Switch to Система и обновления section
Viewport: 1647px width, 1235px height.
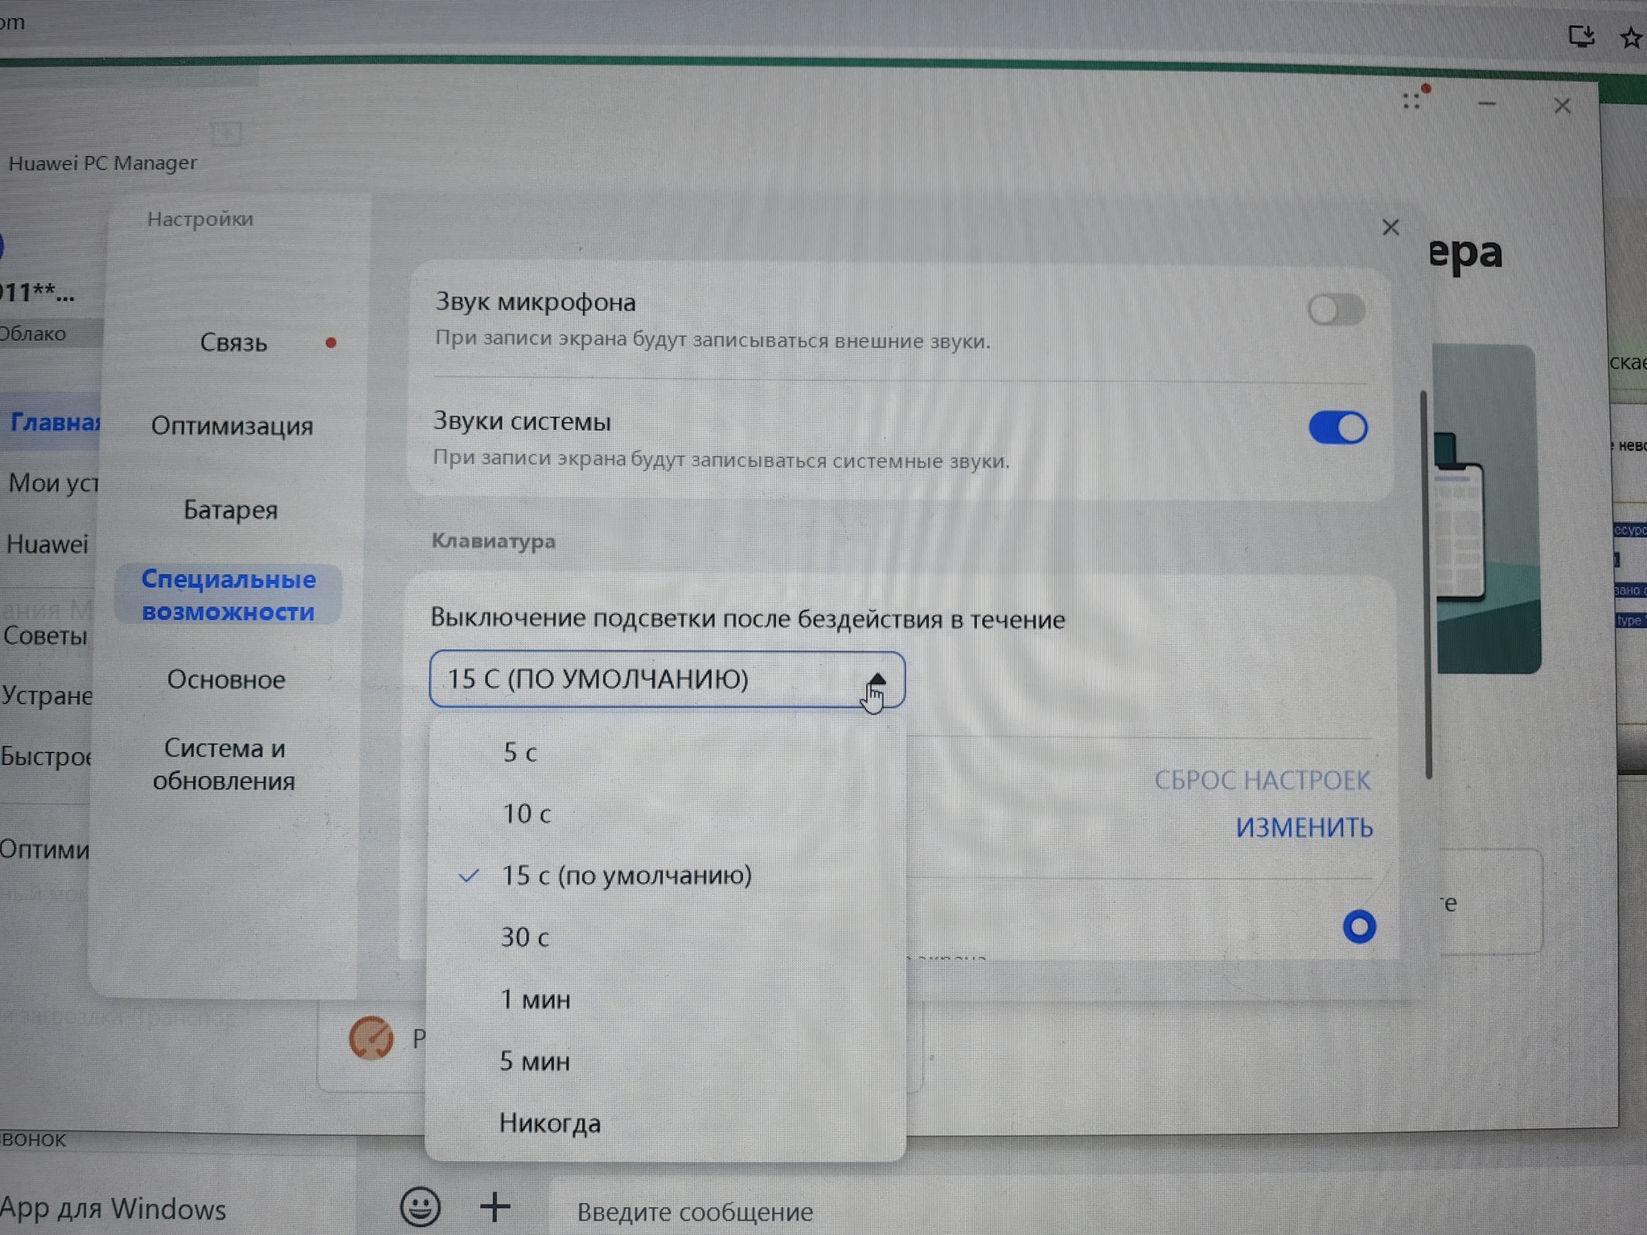224,764
